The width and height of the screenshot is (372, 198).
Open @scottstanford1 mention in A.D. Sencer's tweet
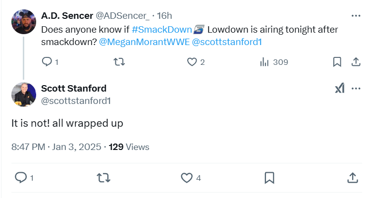click(226, 42)
